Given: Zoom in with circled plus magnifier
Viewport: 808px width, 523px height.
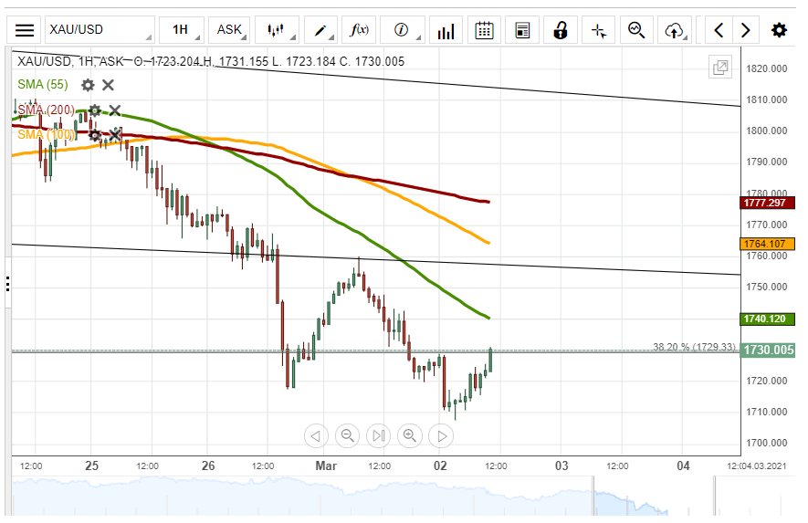Looking at the screenshot, I should tap(410, 436).
